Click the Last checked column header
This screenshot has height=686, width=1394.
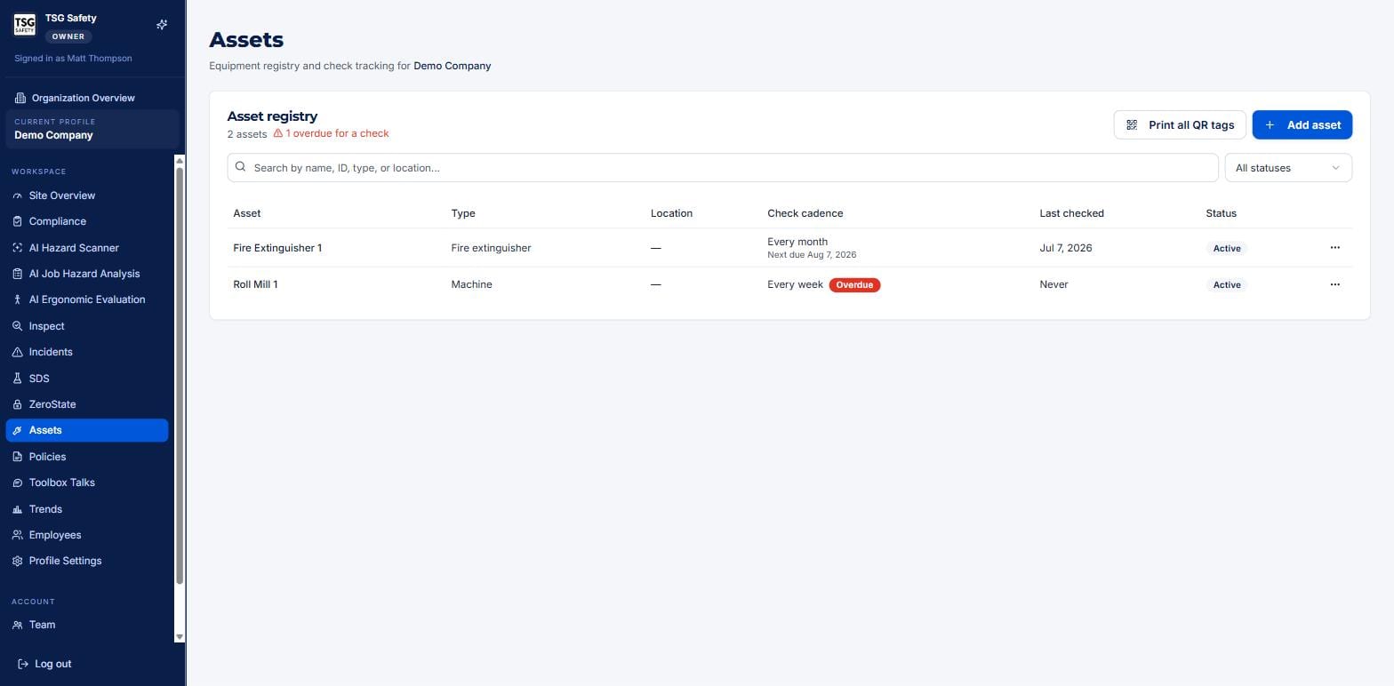[1071, 213]
